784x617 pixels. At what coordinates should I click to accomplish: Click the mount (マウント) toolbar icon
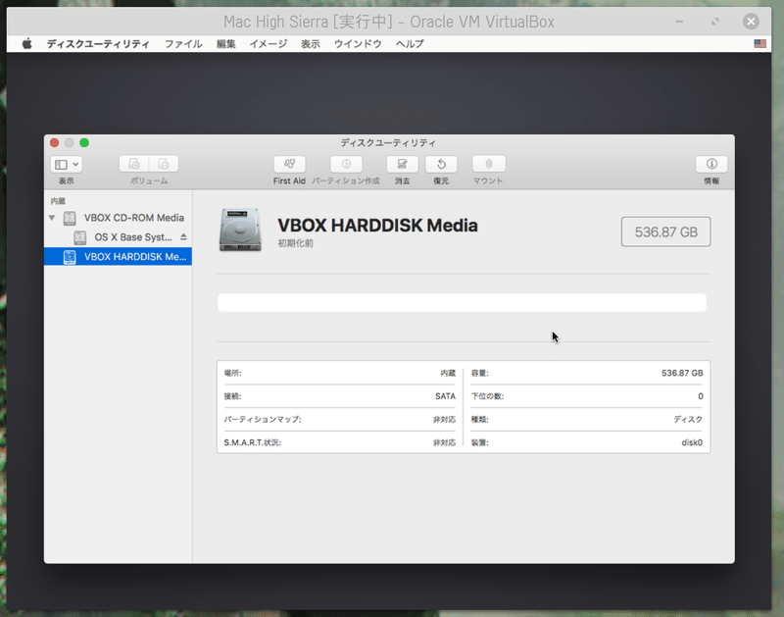click(488, 164)
